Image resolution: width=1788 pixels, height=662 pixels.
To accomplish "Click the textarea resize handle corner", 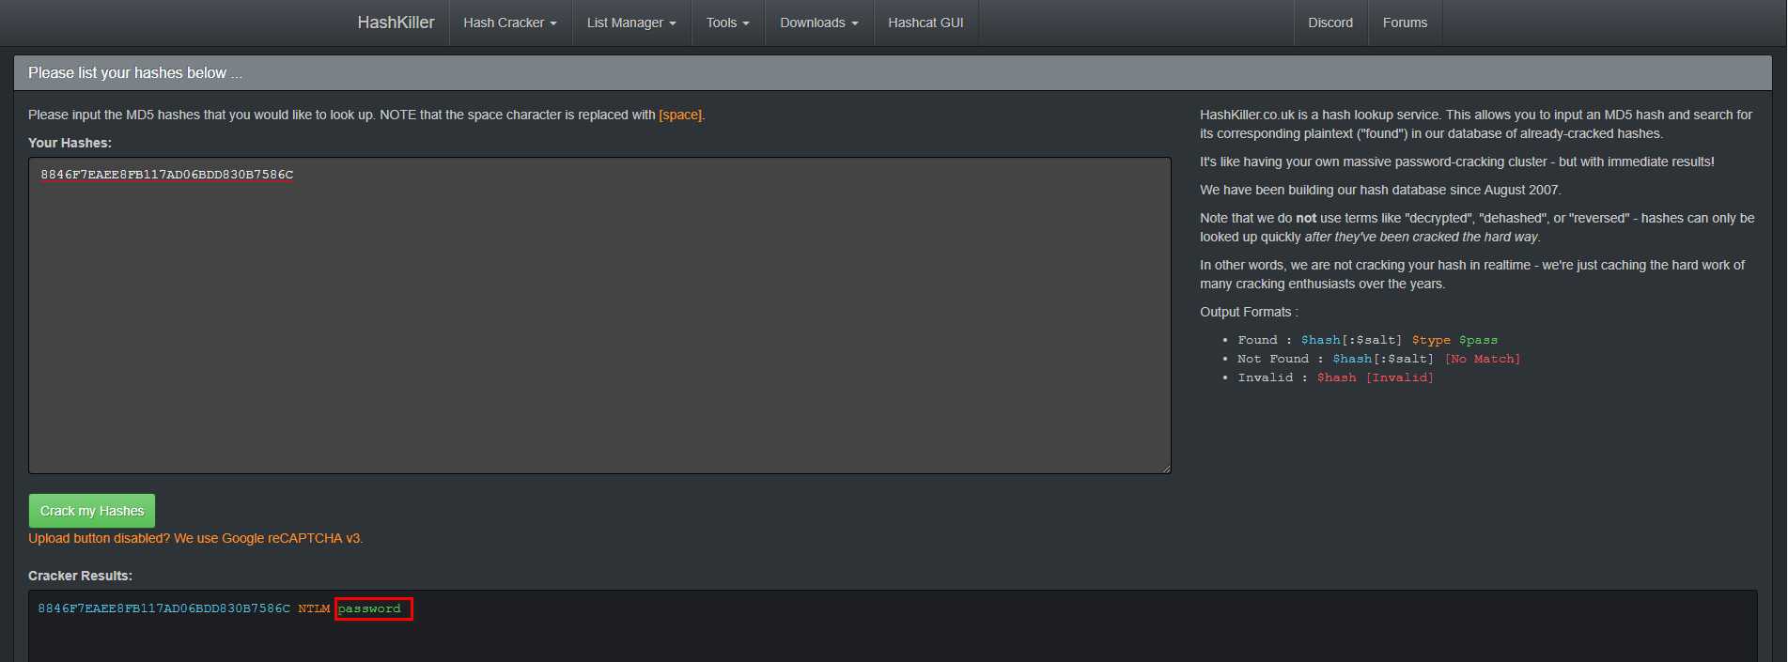I will [1166, 469].
